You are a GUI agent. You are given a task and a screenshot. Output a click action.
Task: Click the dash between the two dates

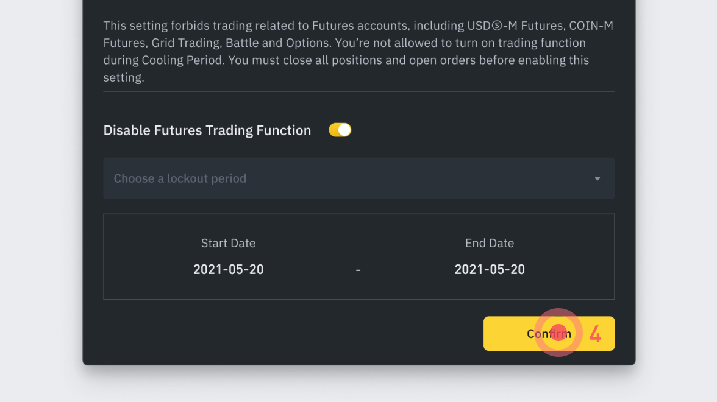(x=358, y=270)
